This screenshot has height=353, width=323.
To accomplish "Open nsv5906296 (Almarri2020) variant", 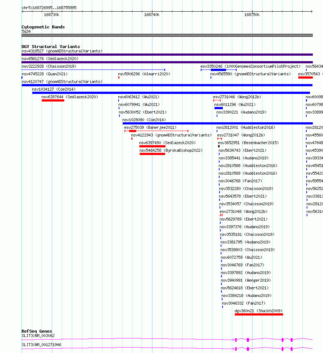I will [x=144, y=74].
